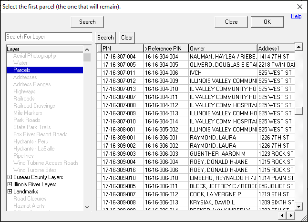Sort by the Reference PIN column header
Screen dimensions: 308x222
(x=165, y=49)
